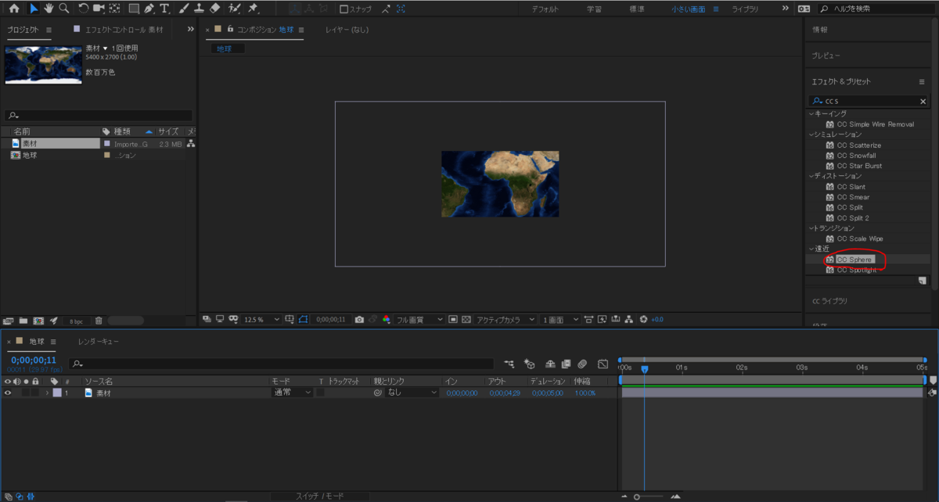Toggle fast previews icon in viewer footer
The width and height of the screenshot is (939, 502).
pyautogui.click(x=602, y=319)
